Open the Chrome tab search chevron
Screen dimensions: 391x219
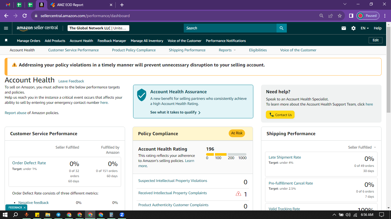pos(345,4)
